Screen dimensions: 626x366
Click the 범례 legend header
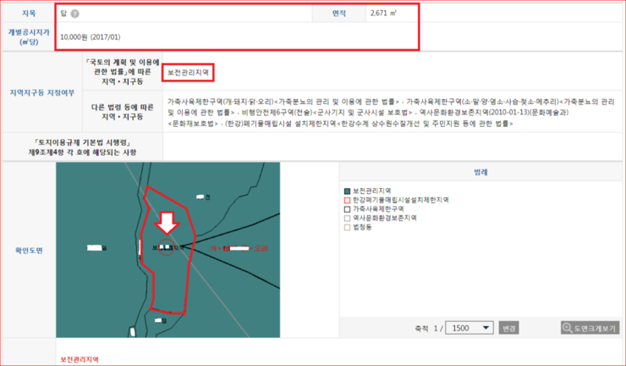point(480,172)
